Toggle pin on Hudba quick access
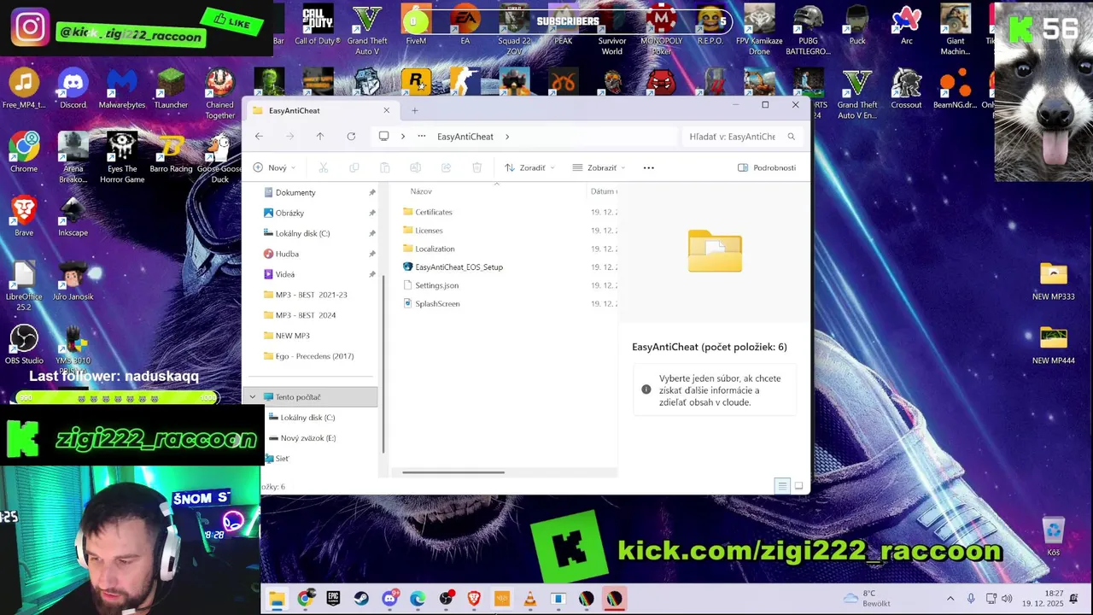The width and height of the screenshot is (1093, 615). point(372,255)
